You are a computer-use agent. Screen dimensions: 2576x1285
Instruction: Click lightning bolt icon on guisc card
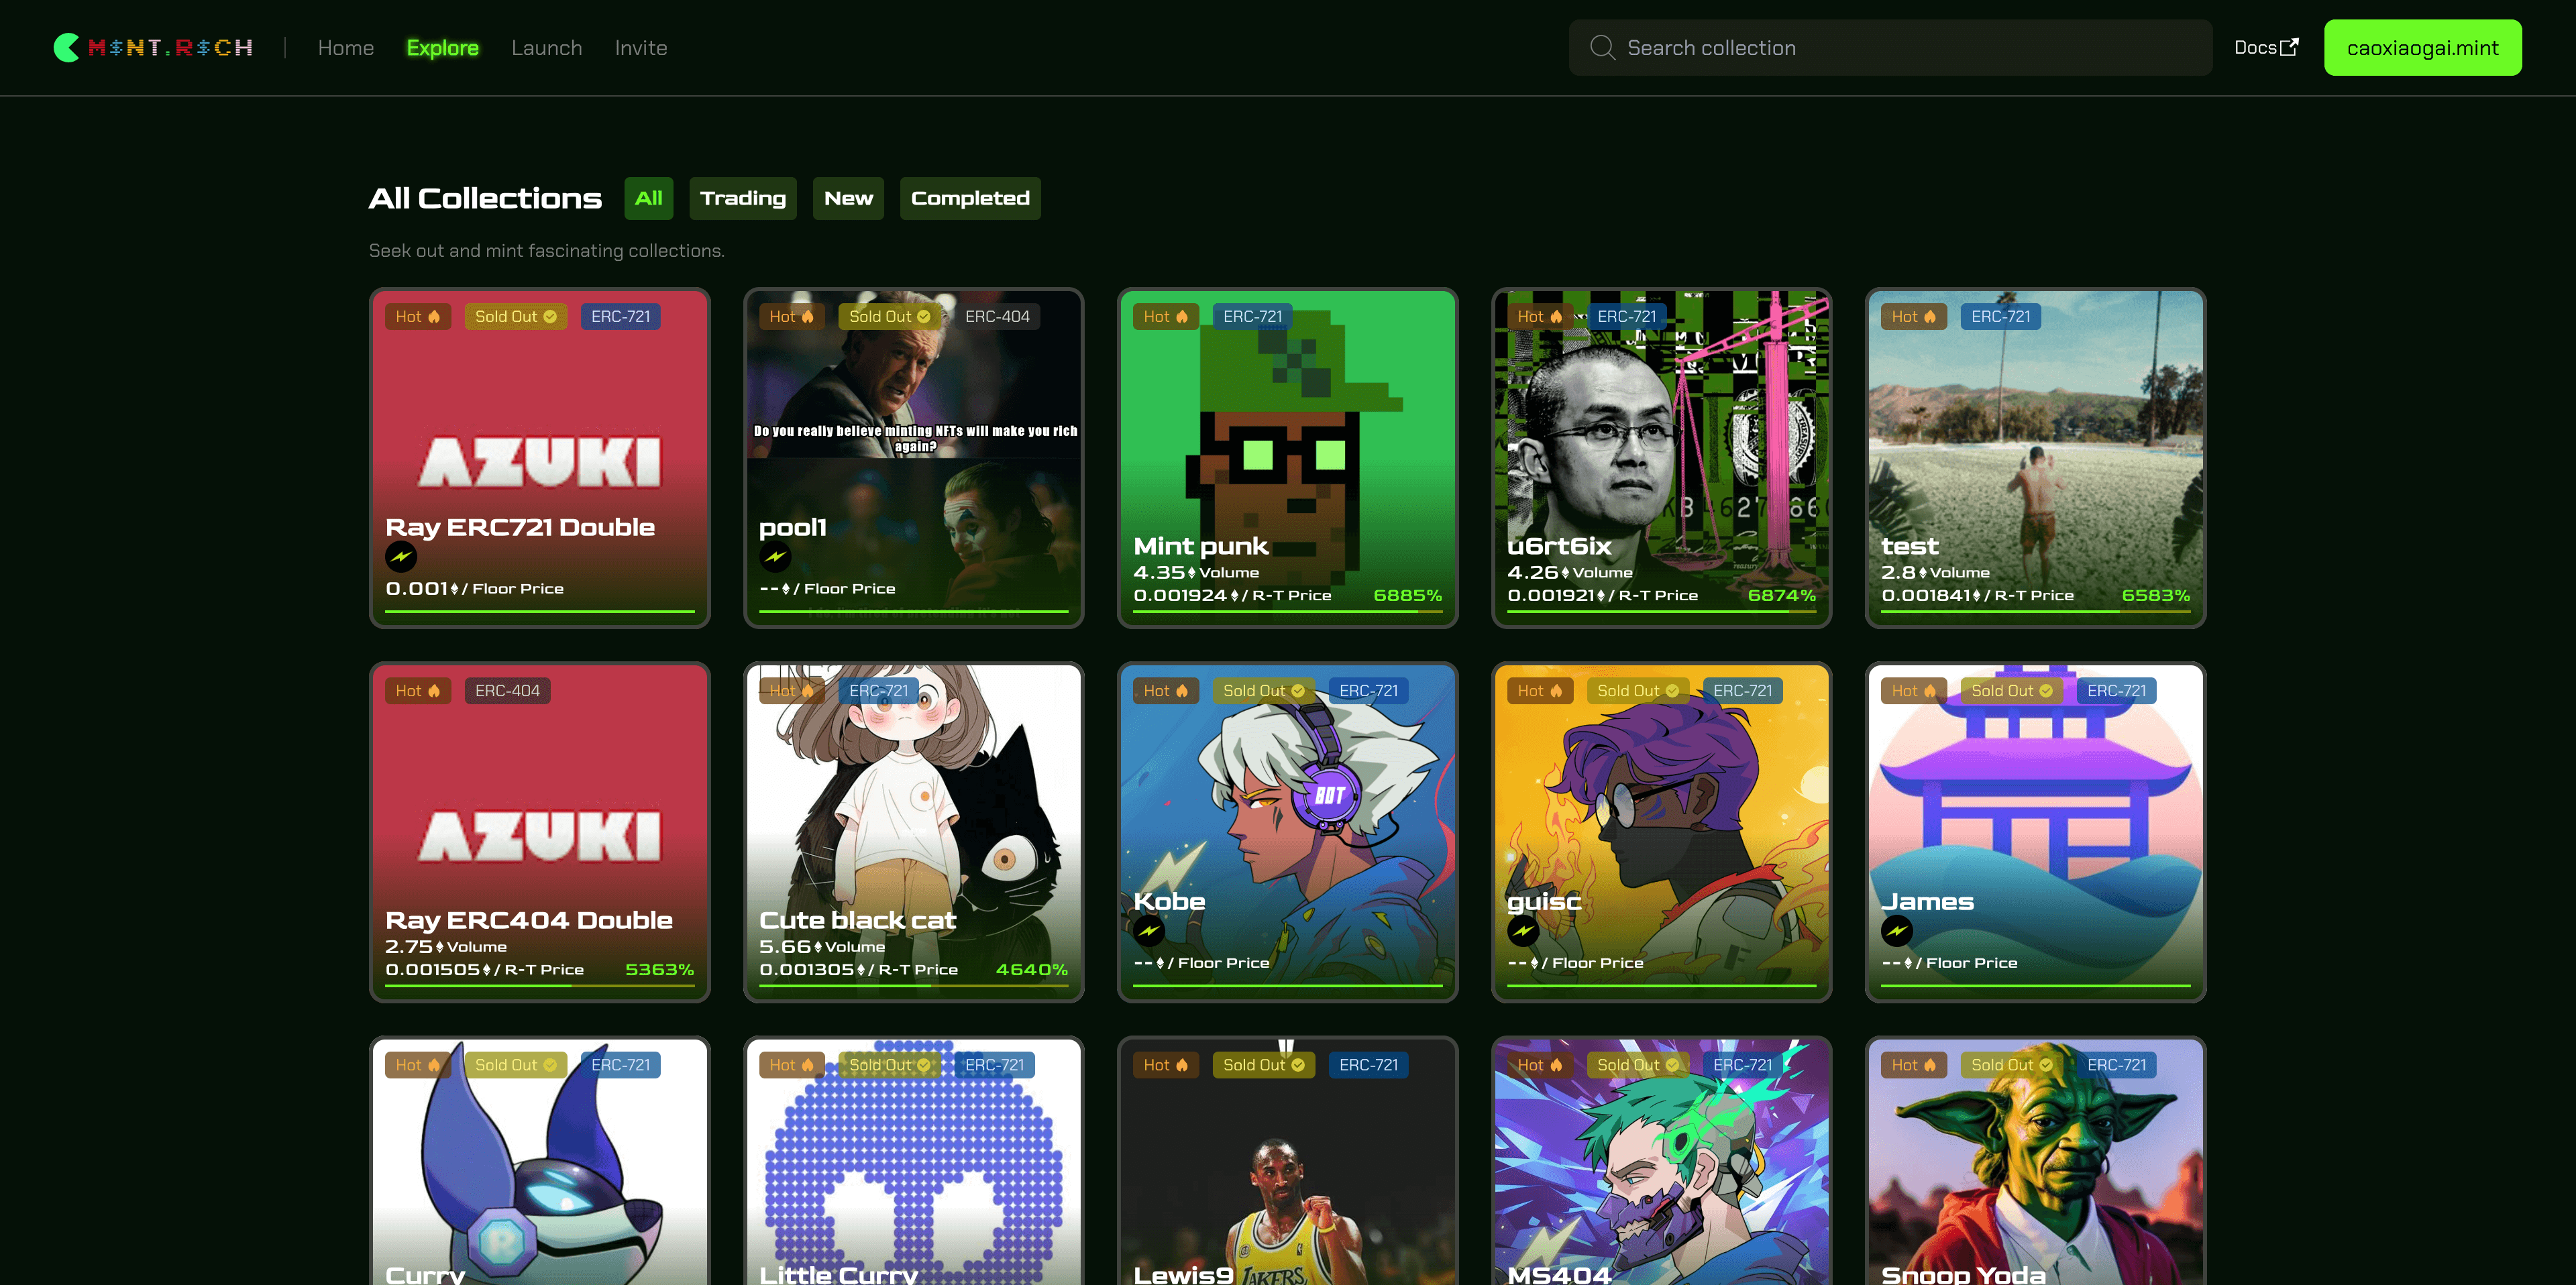[x=1523, y=931]
